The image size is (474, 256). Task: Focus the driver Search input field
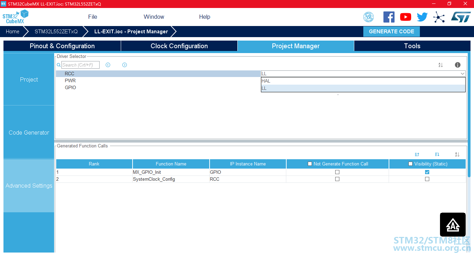pos(81,65)
